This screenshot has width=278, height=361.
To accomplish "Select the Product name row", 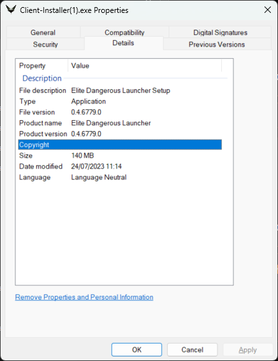I will point(120,123).
